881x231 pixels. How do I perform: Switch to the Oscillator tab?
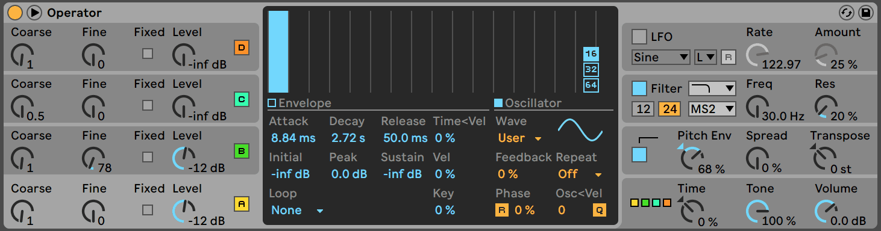(x=527, y=103)
